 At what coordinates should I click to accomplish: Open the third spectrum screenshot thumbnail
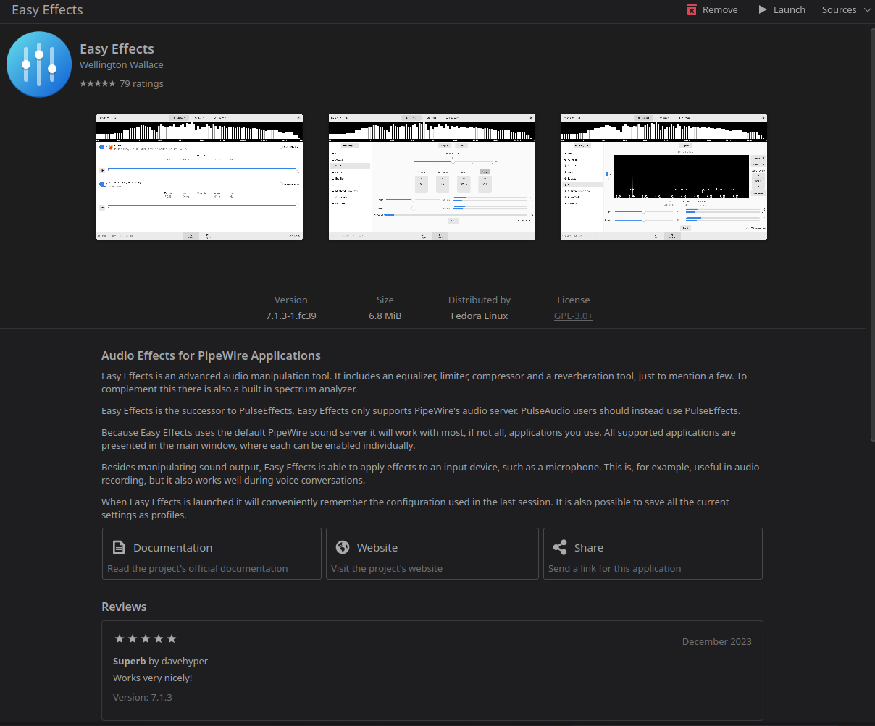click(x=663, y=177)
